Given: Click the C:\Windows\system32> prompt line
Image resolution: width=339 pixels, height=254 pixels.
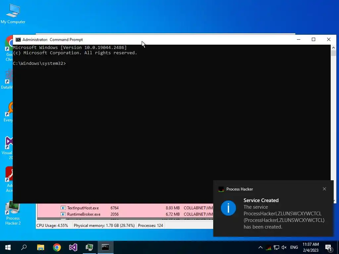Looking at the screenshot, I should click(x=39, y=63).
